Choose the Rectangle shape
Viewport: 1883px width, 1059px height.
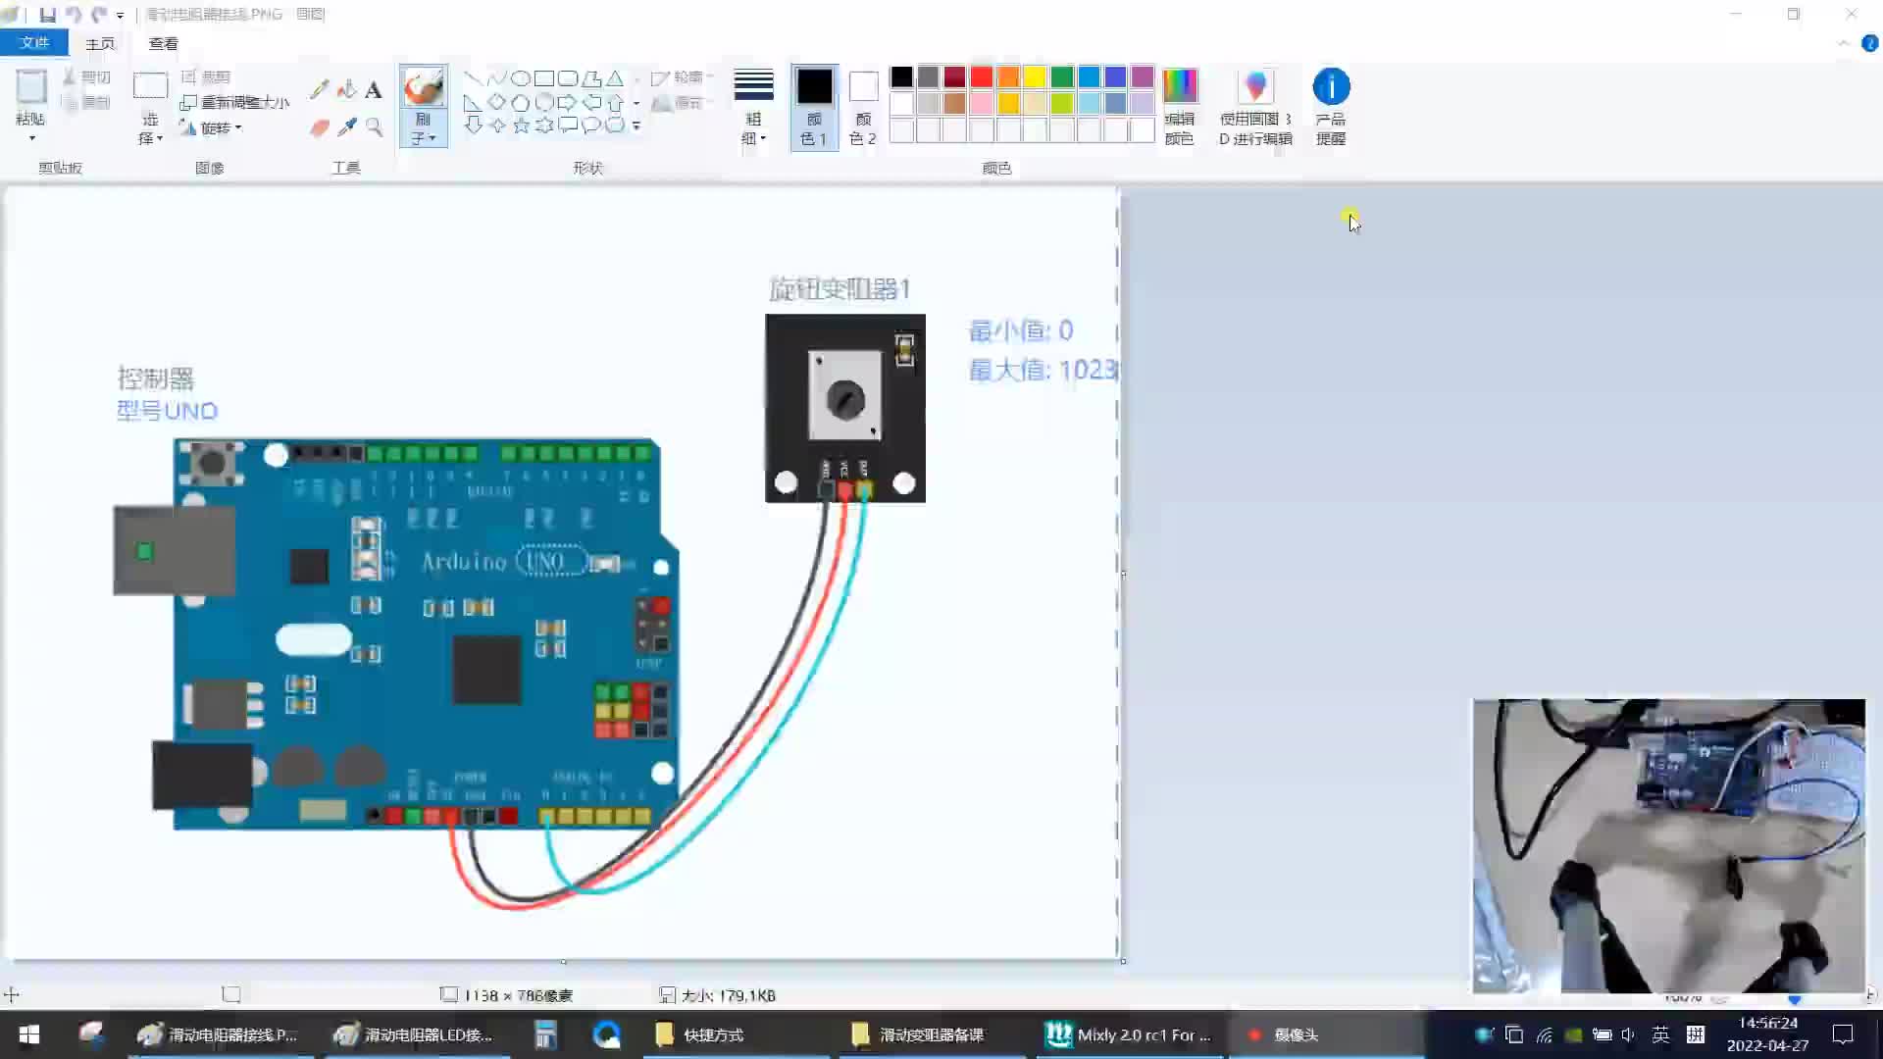544,78
